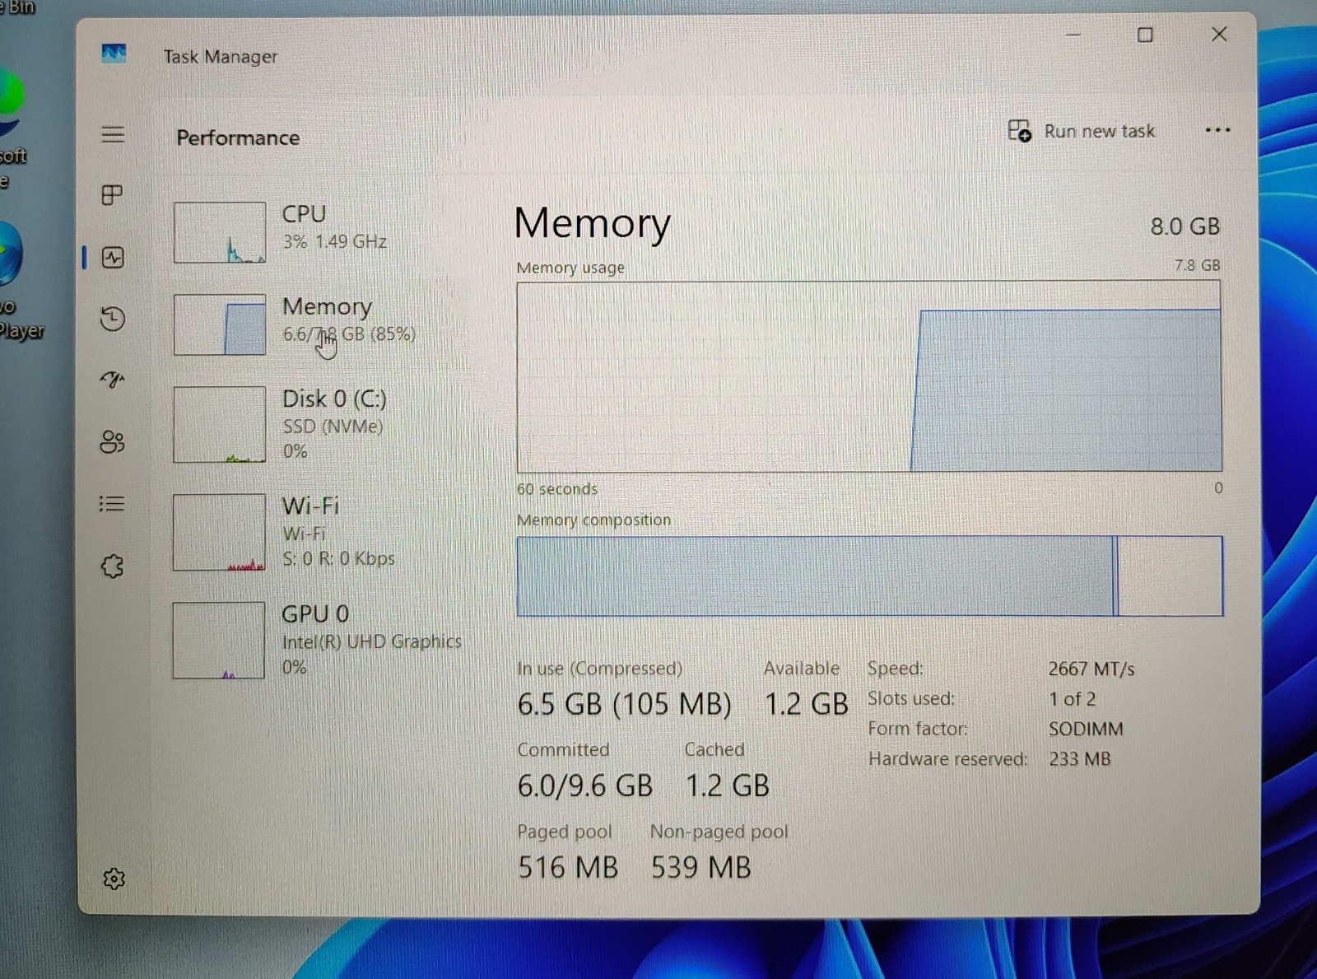Click the Memory usage graph
1317x979 pixels.
(x=869, y=377)
